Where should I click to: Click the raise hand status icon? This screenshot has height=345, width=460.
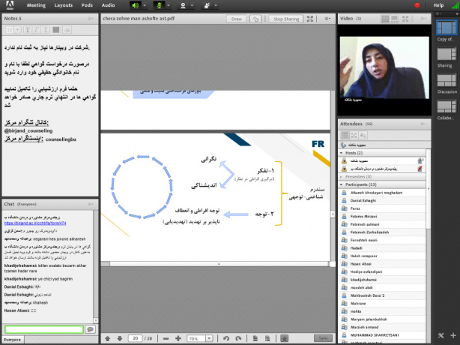click(x=207, y=5)
